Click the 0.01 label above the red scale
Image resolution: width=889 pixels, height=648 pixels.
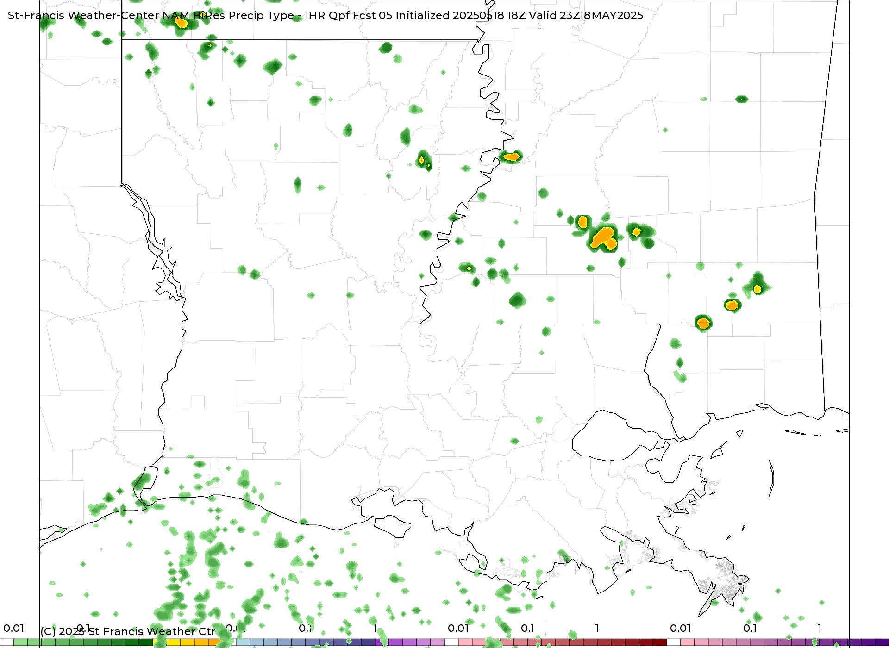click(458, 628)
